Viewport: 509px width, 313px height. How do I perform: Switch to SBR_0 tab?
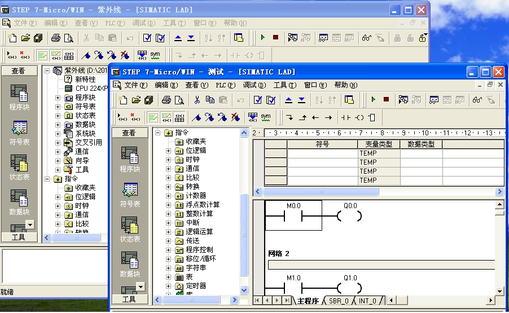[x=339, y=301]
